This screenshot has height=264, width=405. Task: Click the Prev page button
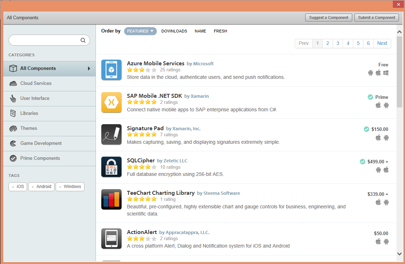(x=304, y=44)
